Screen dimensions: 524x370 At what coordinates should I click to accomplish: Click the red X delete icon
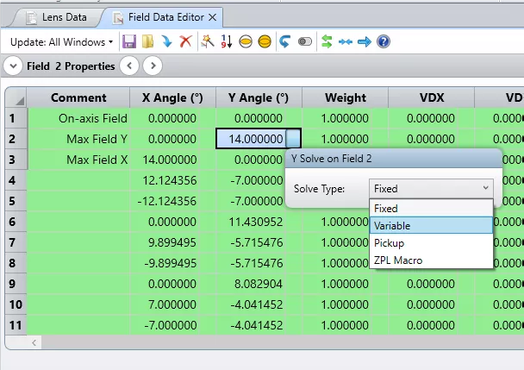tap(185, 41)
